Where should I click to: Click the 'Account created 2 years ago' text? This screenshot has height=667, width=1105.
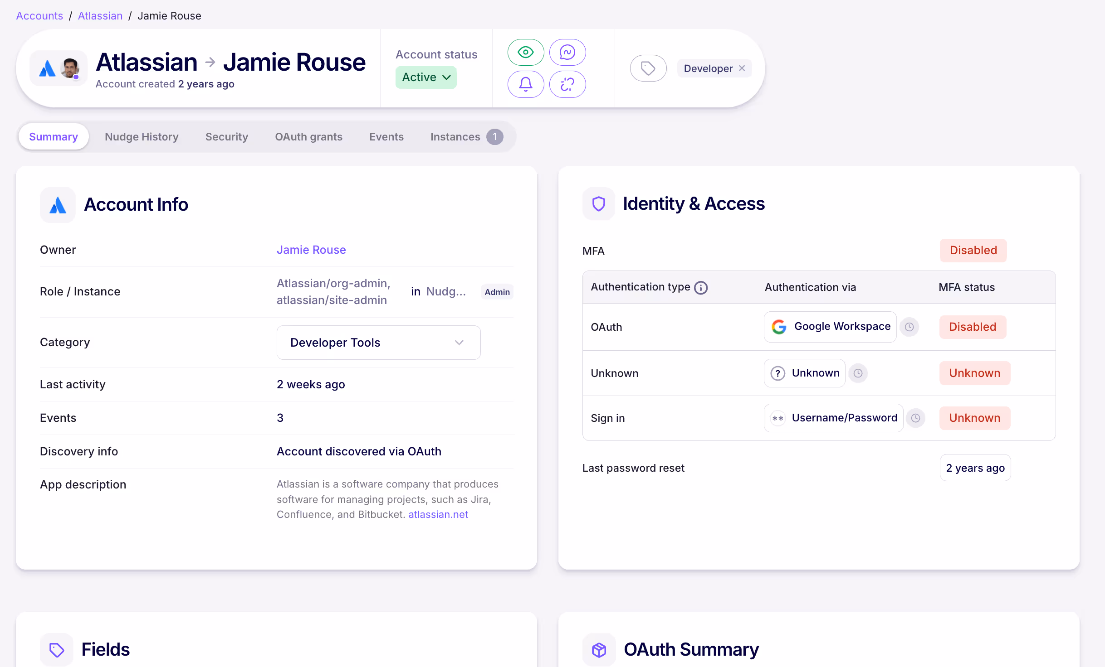click(x=165, y=84)
